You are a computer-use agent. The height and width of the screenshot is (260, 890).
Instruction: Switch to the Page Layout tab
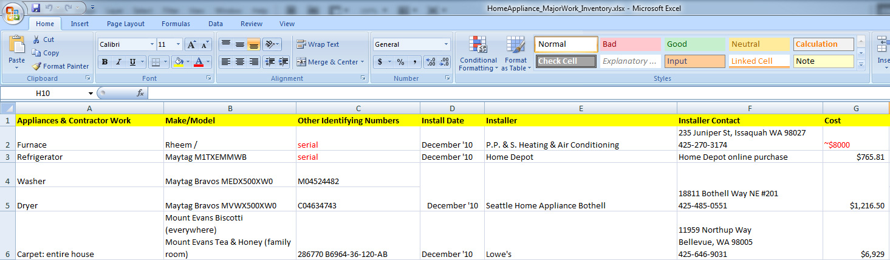click(x=126, y=24)
